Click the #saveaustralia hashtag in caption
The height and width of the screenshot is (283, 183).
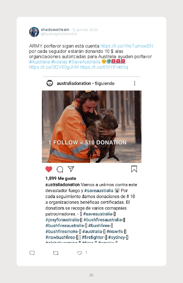[x=99, y=191]
